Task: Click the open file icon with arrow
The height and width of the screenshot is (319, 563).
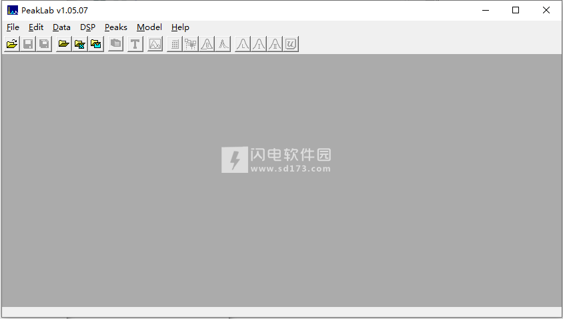Action: [x=12, y=44]
